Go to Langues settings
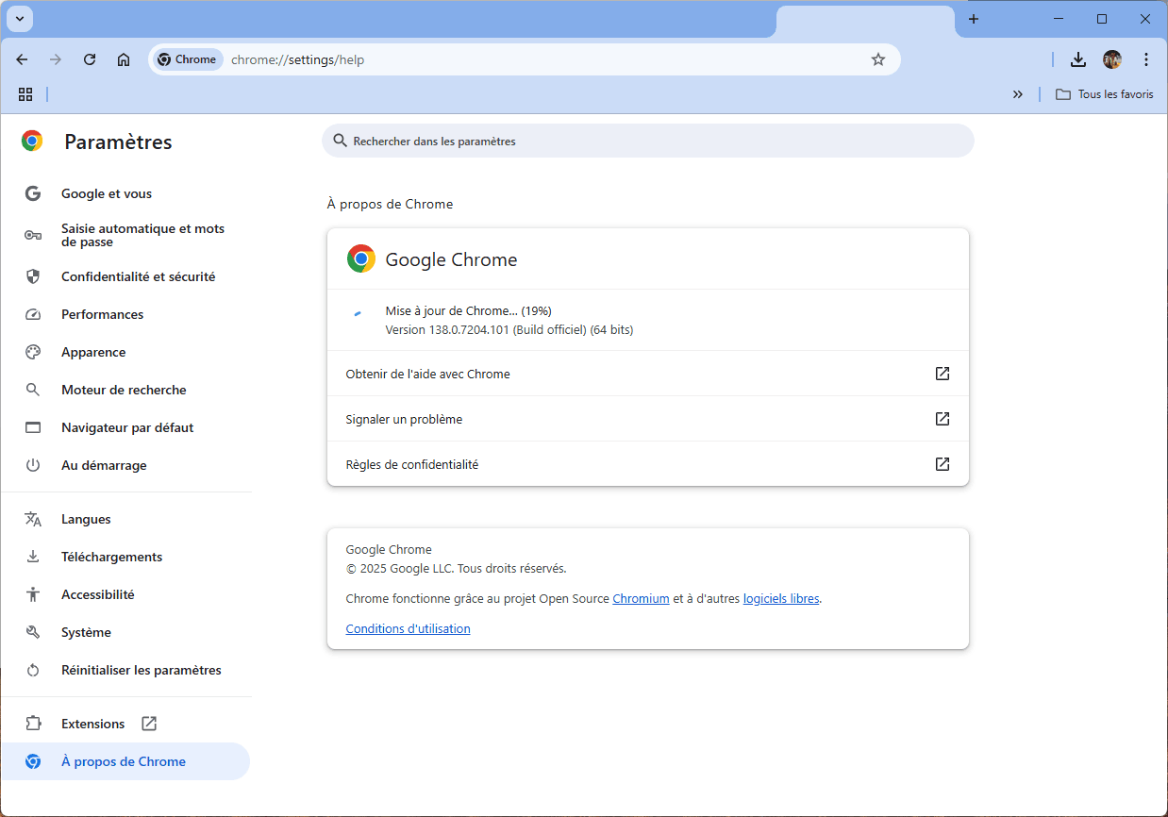 pyautogui.click(x=125, y=519)
